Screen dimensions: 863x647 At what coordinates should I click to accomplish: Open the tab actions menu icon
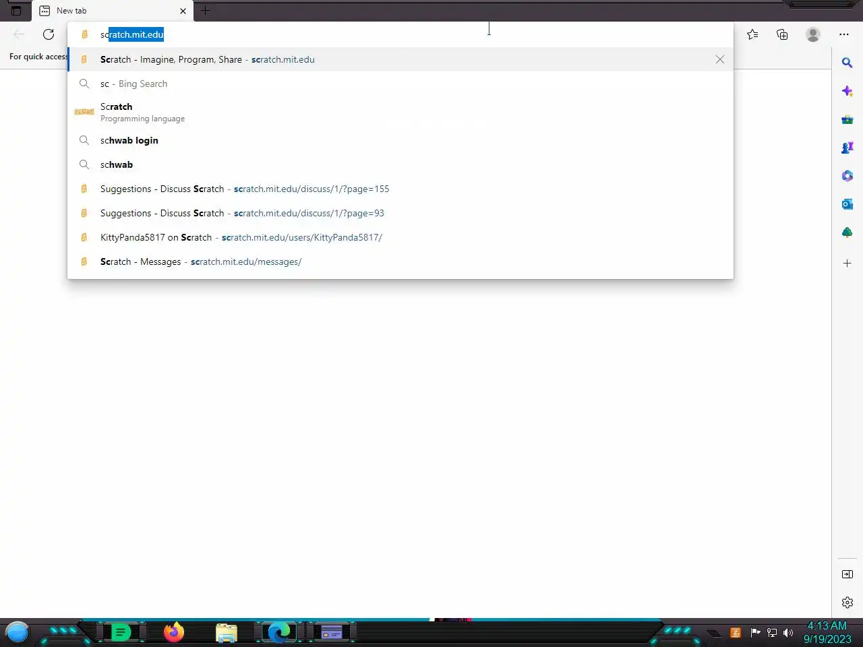pos(16,11)
